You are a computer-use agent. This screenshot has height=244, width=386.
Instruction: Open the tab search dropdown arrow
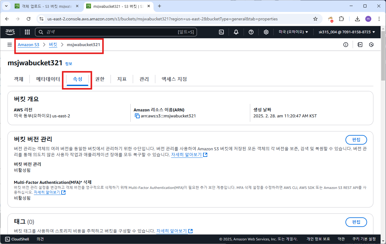pos(6,6)
